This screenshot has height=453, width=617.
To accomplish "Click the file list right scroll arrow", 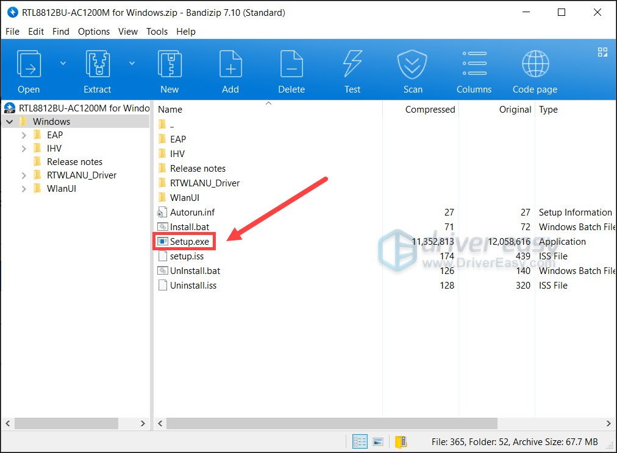I will tap(608, 424).
